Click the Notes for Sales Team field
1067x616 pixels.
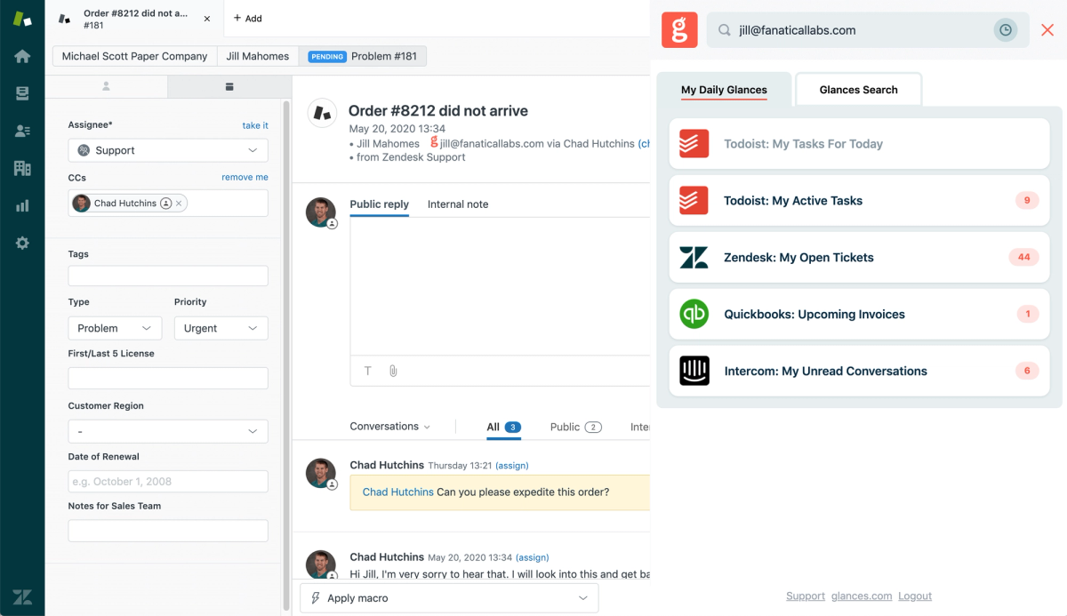(168, 531)
